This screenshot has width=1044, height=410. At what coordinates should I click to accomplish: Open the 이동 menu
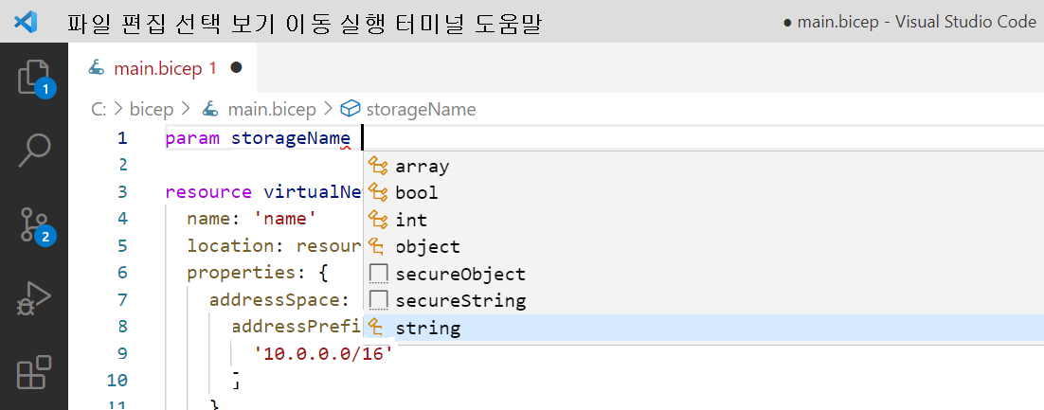pos(307,25)
